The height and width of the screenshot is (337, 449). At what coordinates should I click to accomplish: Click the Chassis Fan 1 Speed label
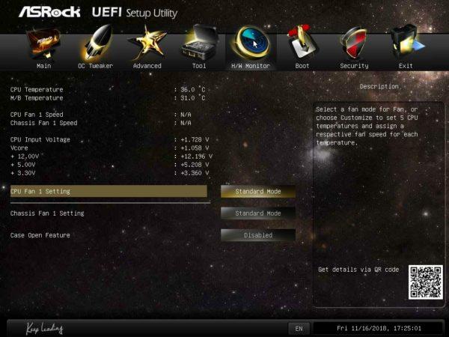point(44,123)
